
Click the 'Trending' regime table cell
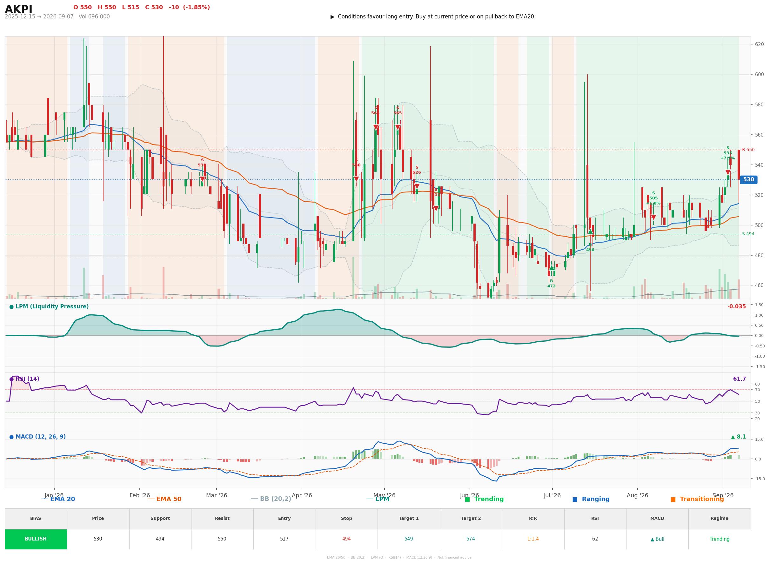pos(720,540)
